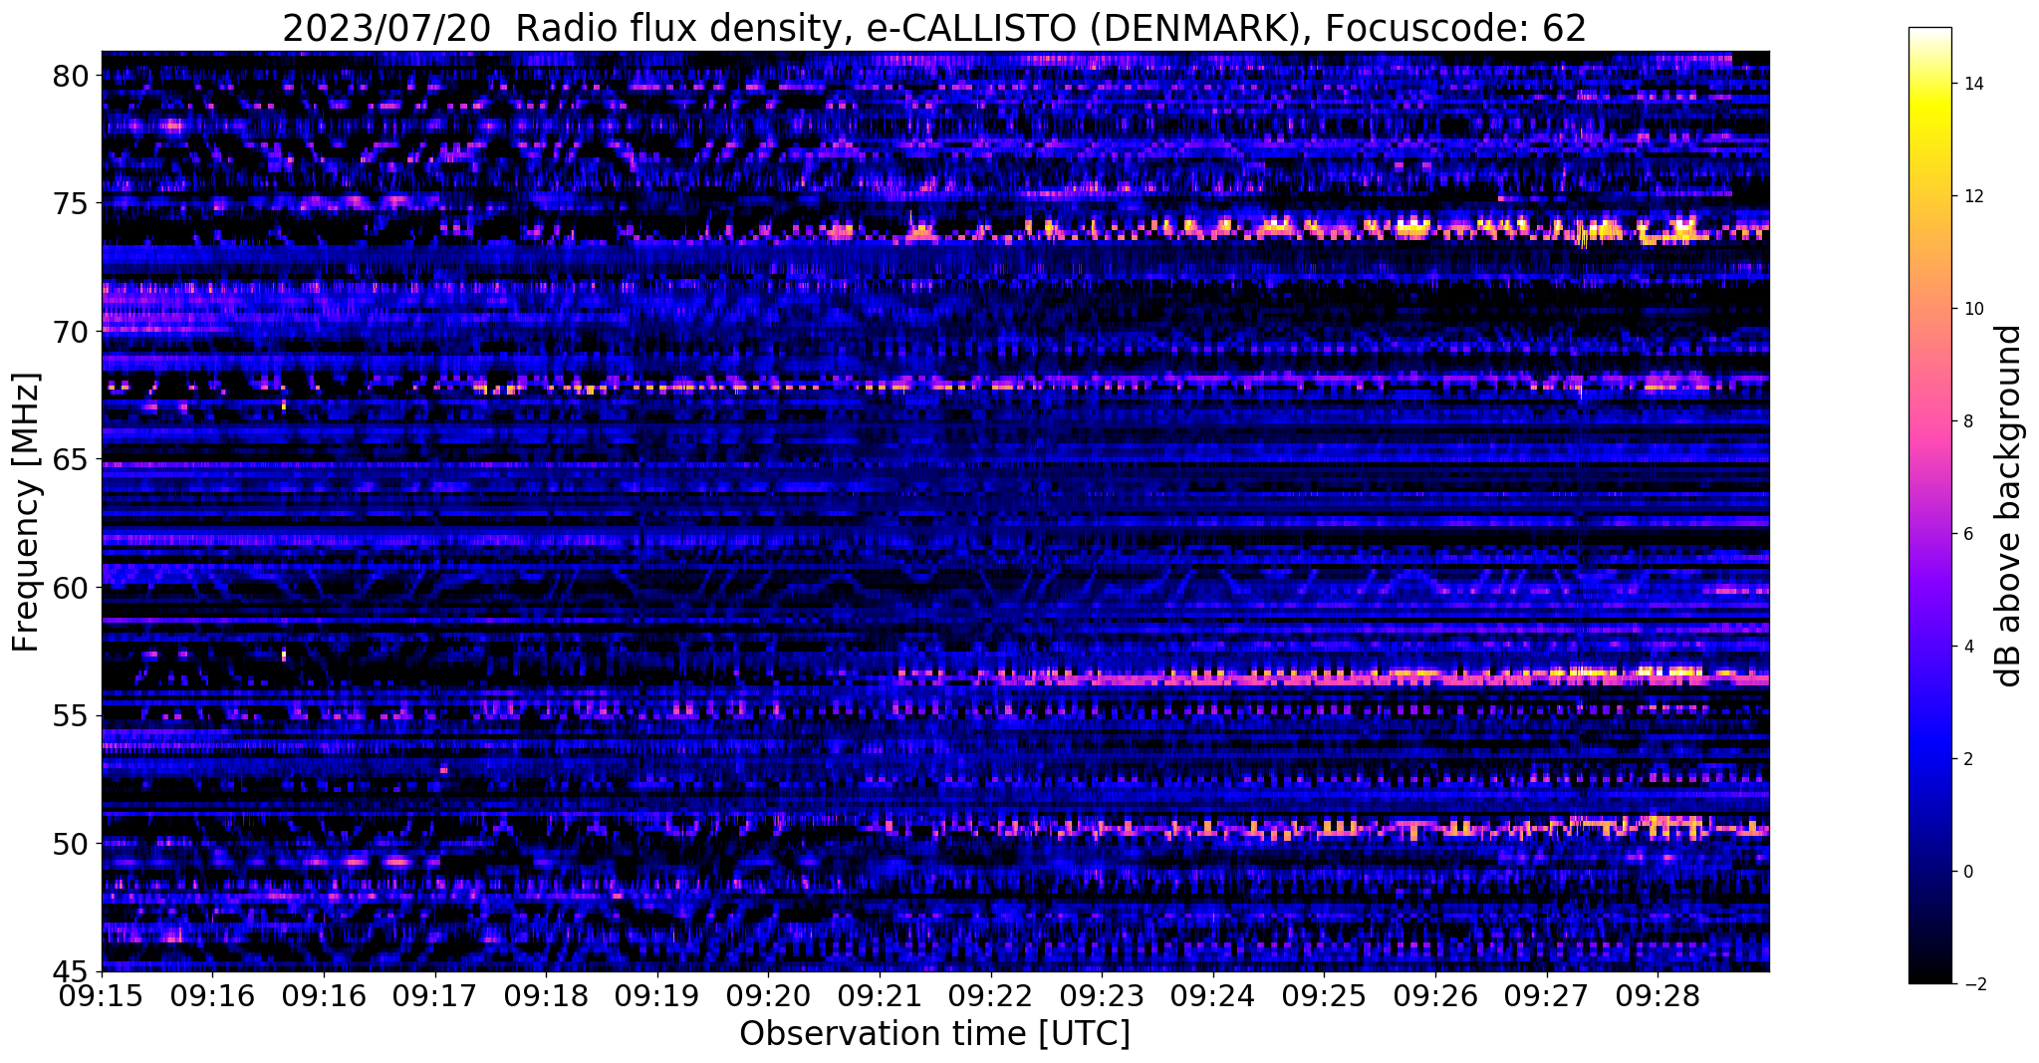Pick the colorbar tick labeled 14
Screen dimensions: 2039x1063
1972,84
